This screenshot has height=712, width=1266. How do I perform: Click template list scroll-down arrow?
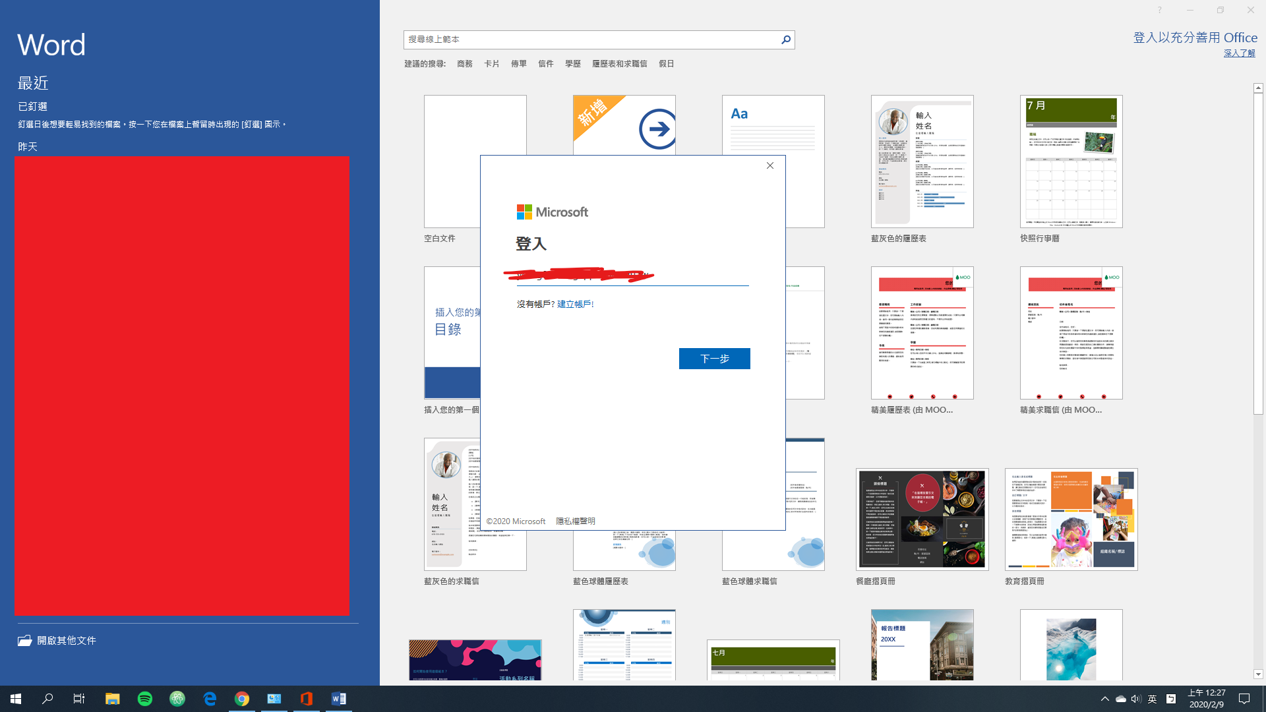coord(1258,674)
